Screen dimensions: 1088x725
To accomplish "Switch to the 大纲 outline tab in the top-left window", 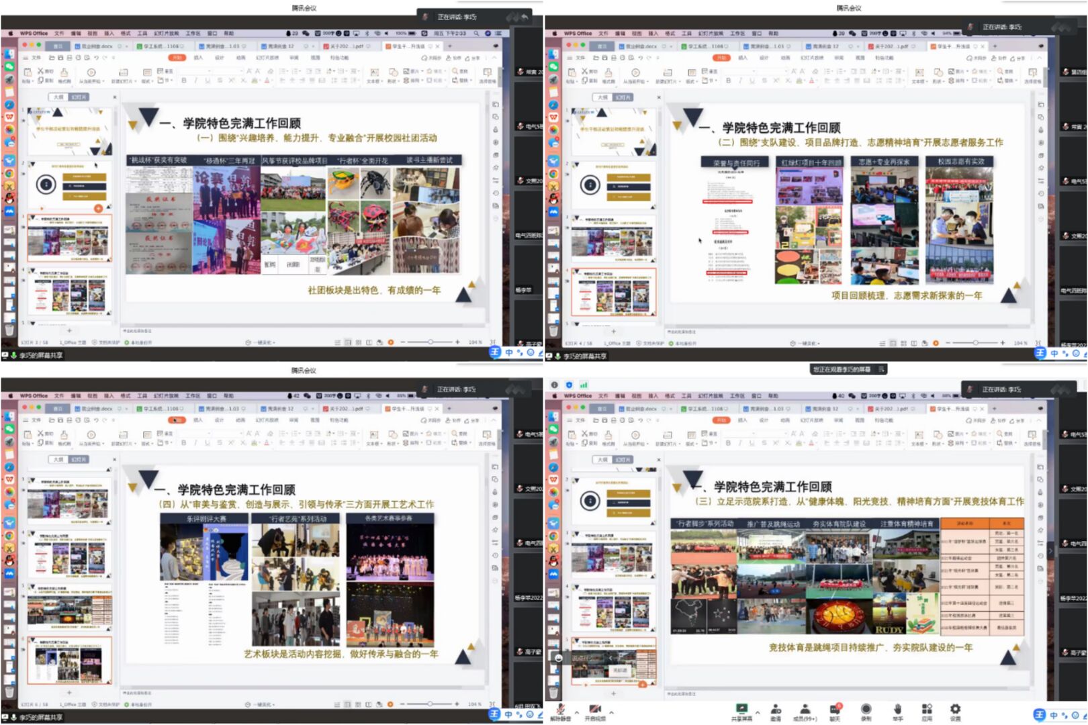I will (x=59, y=97).
